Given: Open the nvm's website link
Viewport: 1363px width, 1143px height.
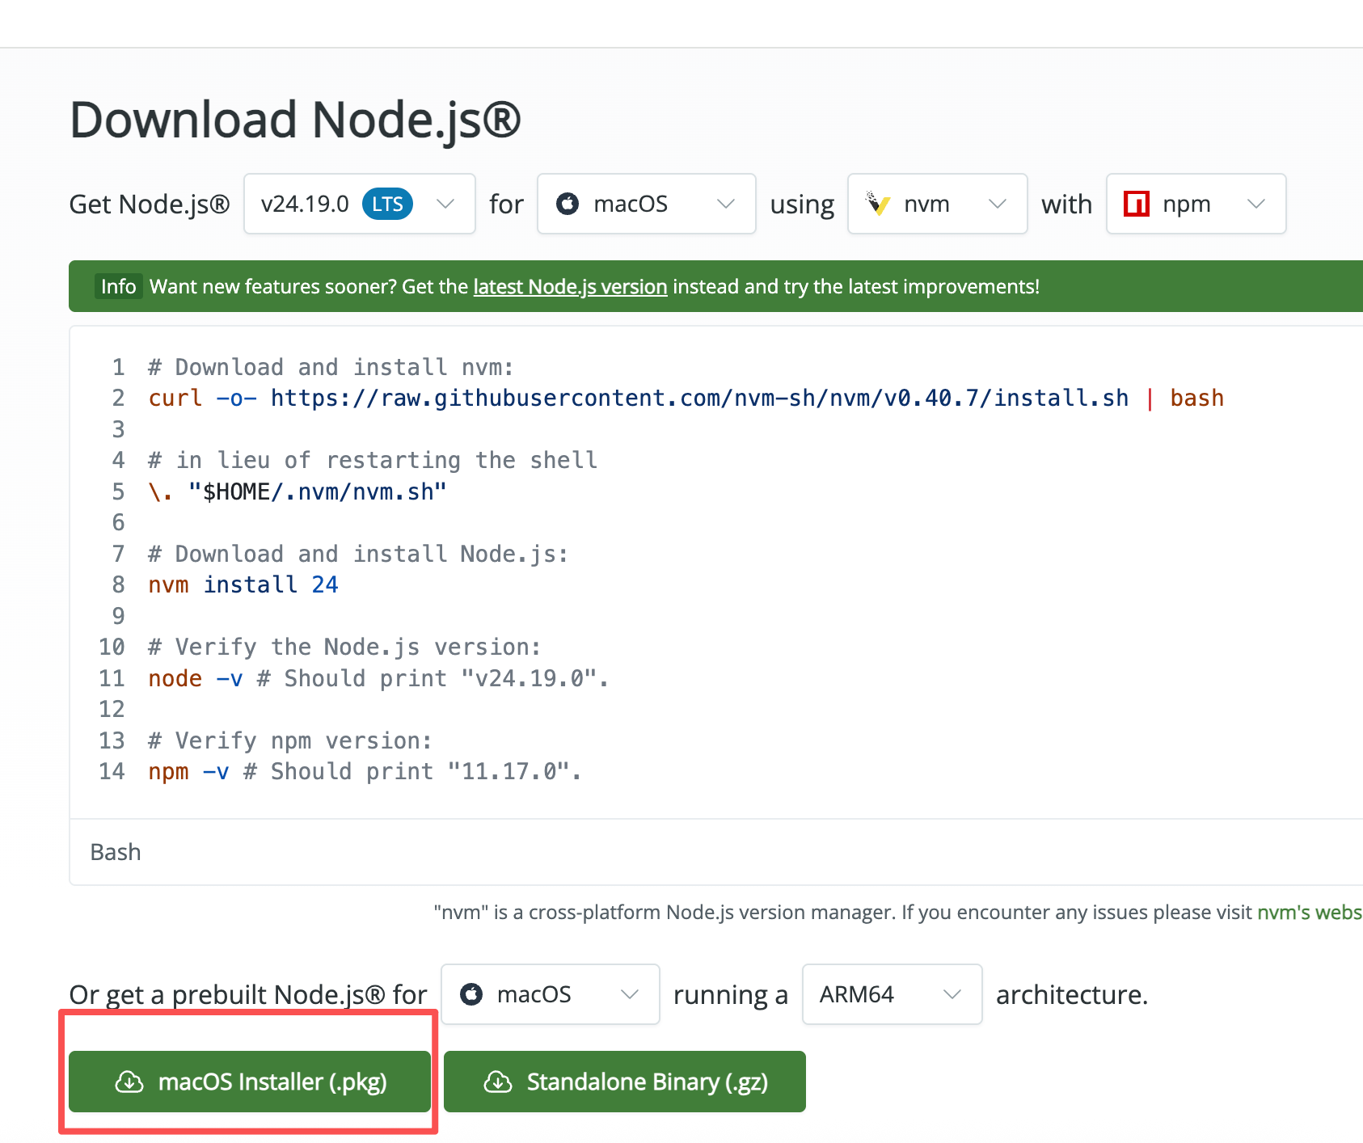Looking at the screenshot, I should click(x=1310, y=913).
